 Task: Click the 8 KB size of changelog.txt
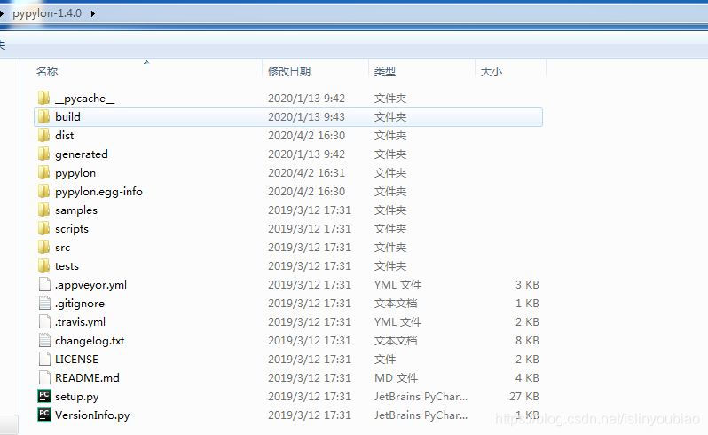[527, 340]
